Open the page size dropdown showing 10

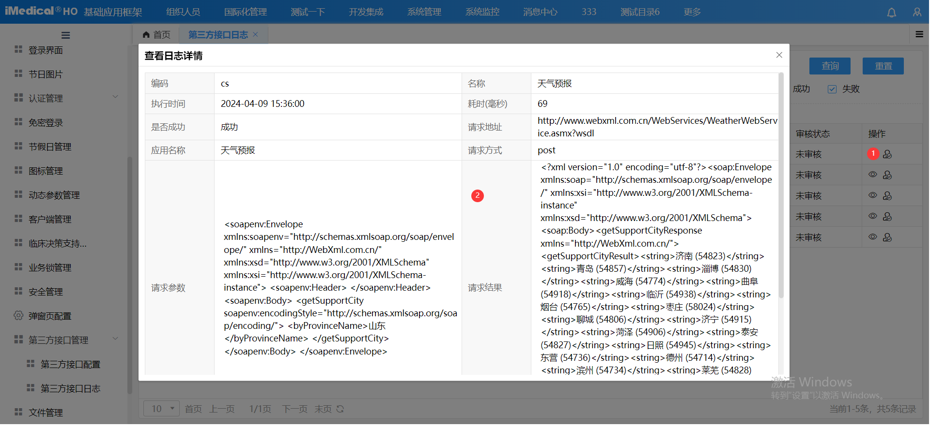coord(162,409)
